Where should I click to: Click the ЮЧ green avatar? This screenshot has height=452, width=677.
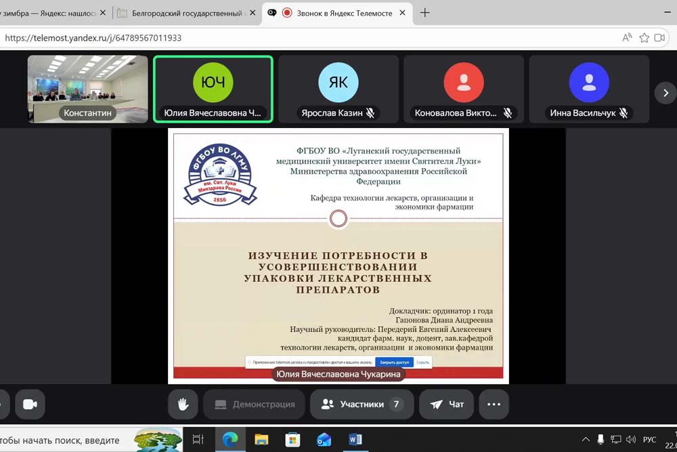[213, 82]
